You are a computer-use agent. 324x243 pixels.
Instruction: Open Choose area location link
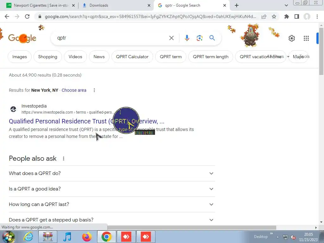(74, 90)
